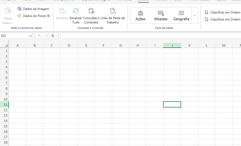
Task: Select row 12 header
Action: coord(4,110)
